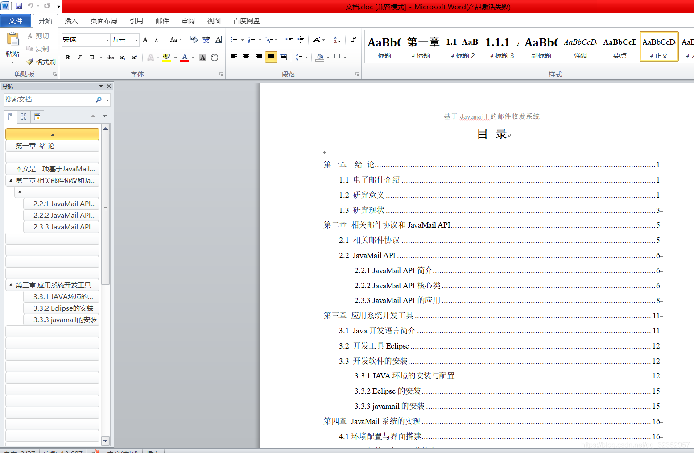The height and width of the screenshot is (453, 694).
Task: Click the Align Left icon
Action: click(234, 57)
